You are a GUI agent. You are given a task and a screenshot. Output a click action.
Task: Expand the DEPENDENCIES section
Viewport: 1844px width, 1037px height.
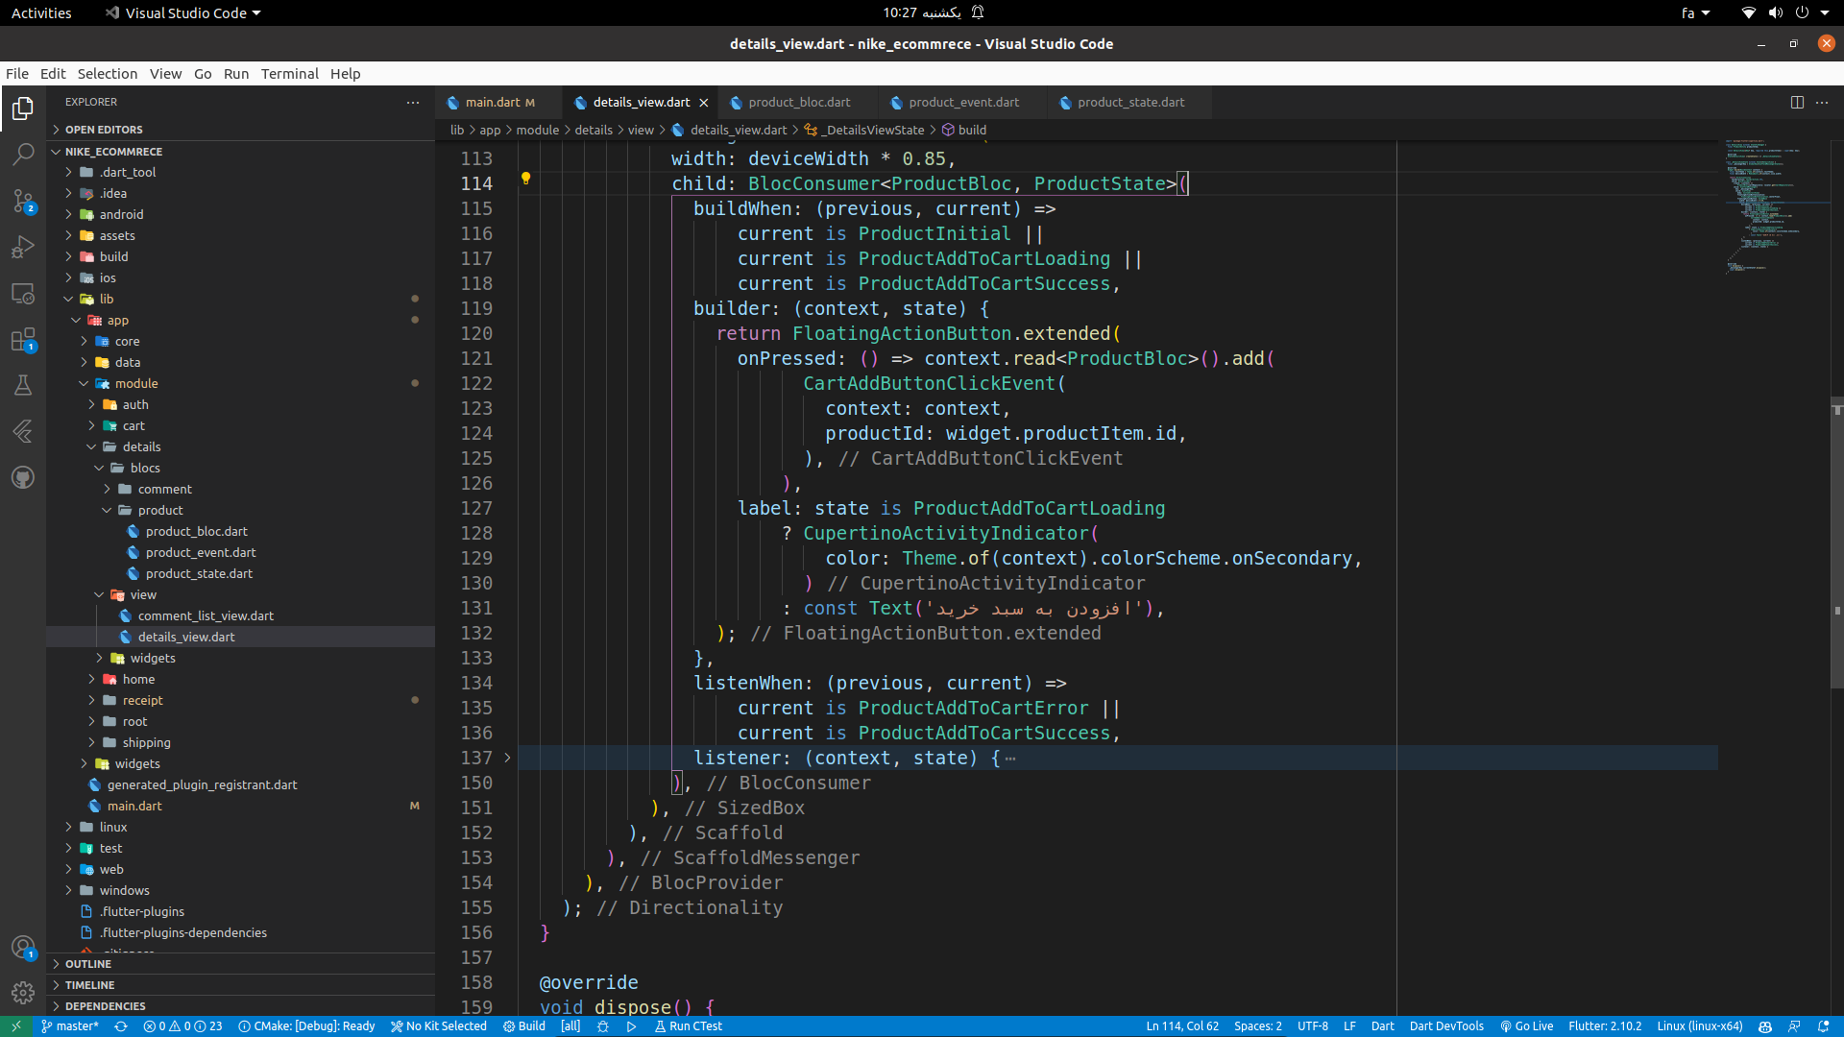click(x=240, y=1006)
